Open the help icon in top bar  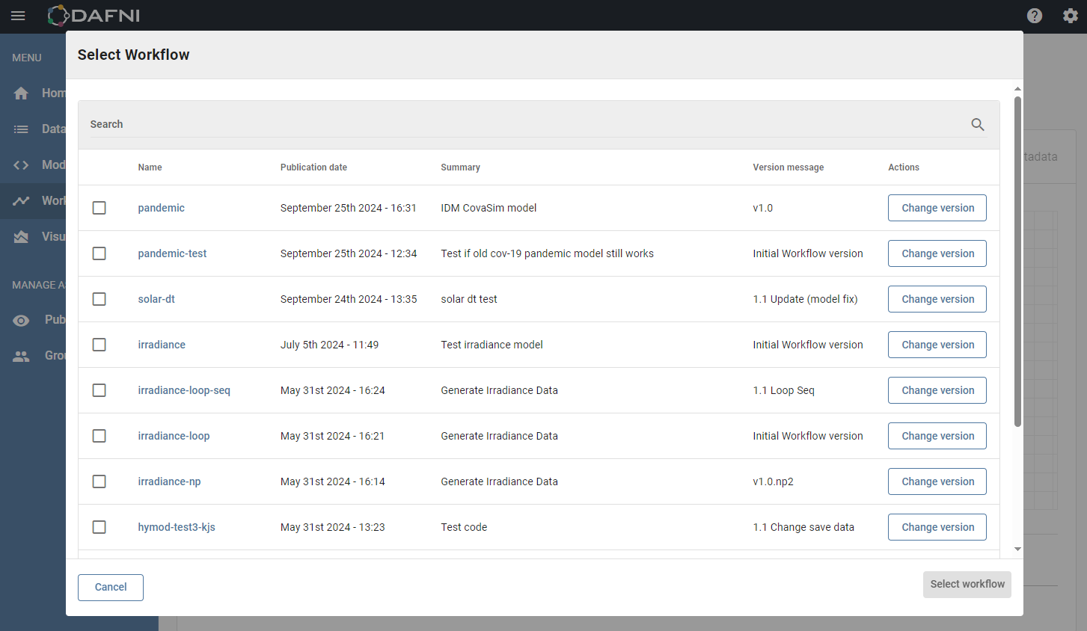pyautogui.click(x=1035, y=15)
